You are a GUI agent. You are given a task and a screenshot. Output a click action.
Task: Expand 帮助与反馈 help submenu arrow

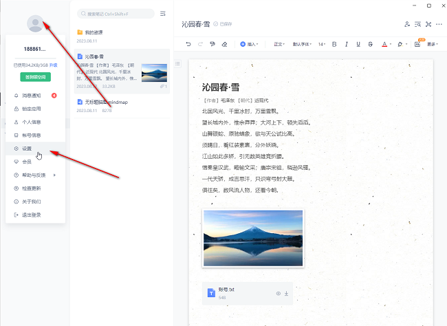54,175
